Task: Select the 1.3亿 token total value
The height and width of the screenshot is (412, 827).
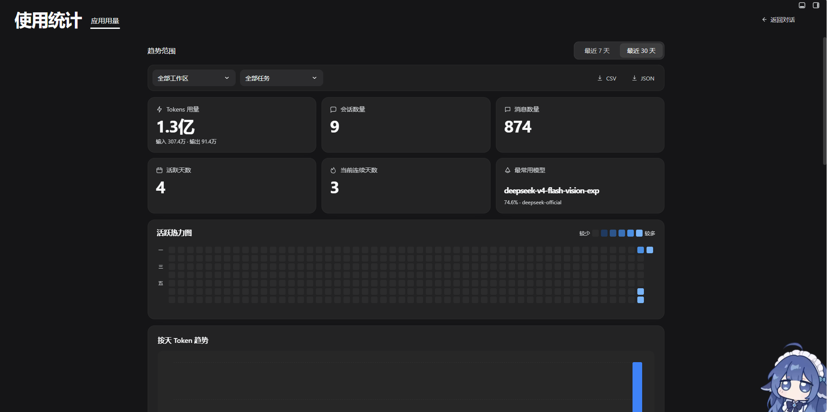Action: pyautogui.click(x=175, y=127)
